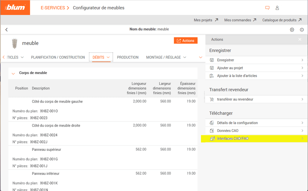Select PLANIFICATION / CONSTRUCTION tab

point(58,57)
